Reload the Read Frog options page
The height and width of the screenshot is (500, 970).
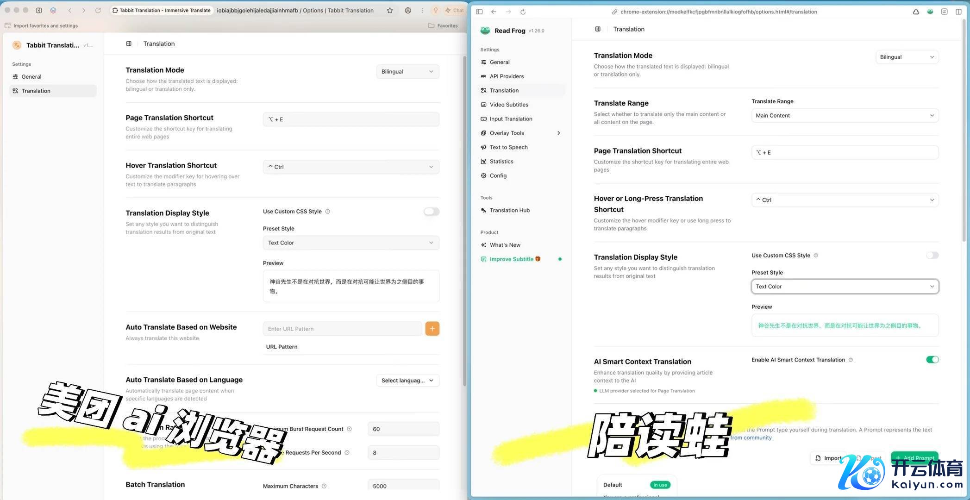tap(523, 12)
